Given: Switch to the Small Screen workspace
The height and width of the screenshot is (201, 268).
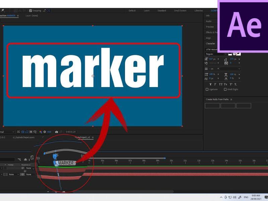Looking at the screenshot, I should pyautogui.click(x=180, y=10).
